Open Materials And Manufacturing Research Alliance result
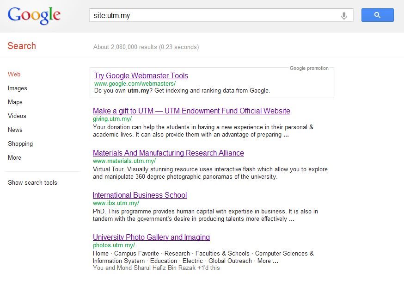This screenshot has width=404, height=281. pyautogui.click(x=168, y=153)
